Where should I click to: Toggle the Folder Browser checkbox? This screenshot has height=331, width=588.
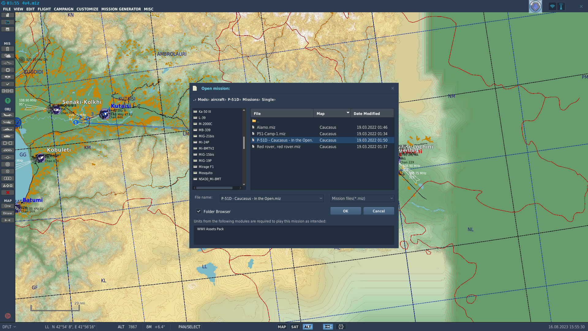coord(199,211)
